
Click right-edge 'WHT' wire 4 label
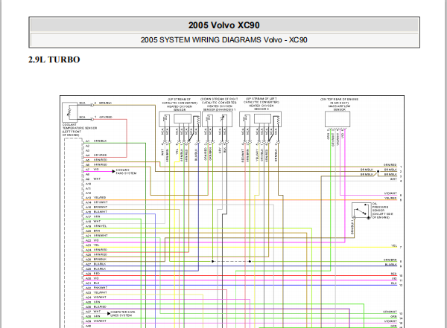(393, 179)
